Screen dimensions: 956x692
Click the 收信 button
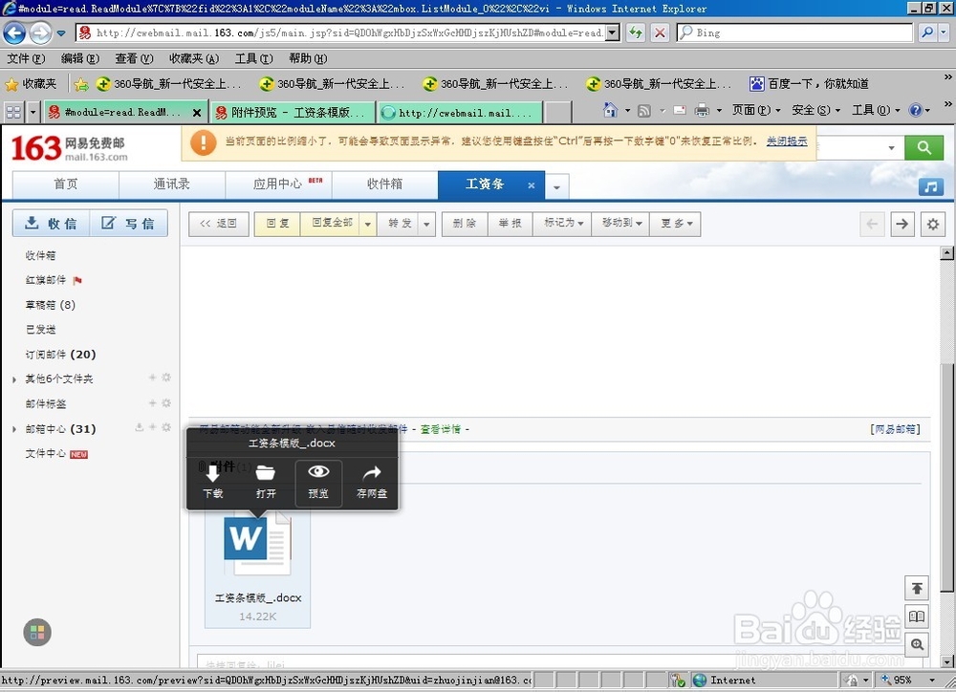click(x=52, y=223)
